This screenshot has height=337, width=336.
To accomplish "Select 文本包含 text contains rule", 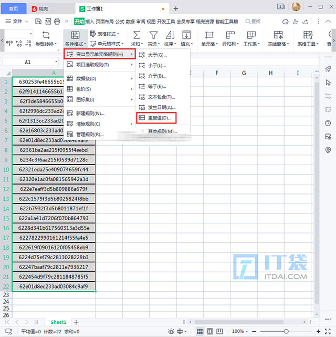I will pyautogui.click(x=163, y=97).
